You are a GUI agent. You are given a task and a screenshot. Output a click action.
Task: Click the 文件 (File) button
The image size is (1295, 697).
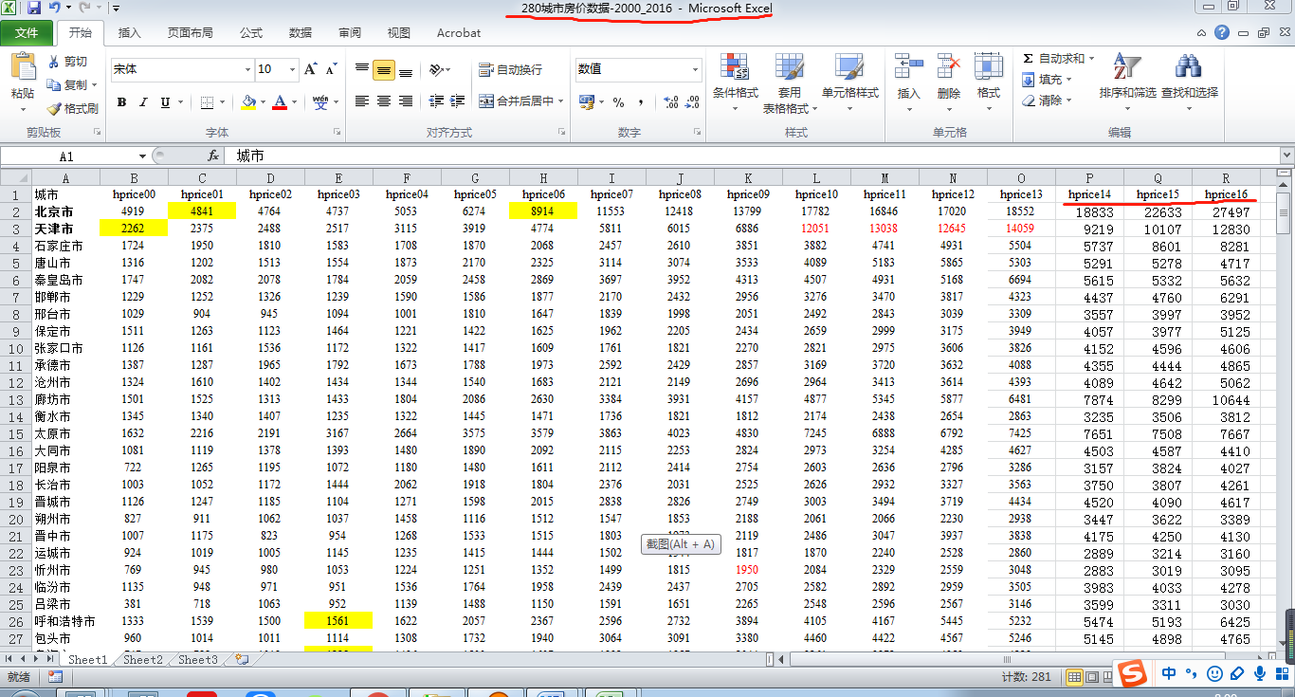(27, 32)
